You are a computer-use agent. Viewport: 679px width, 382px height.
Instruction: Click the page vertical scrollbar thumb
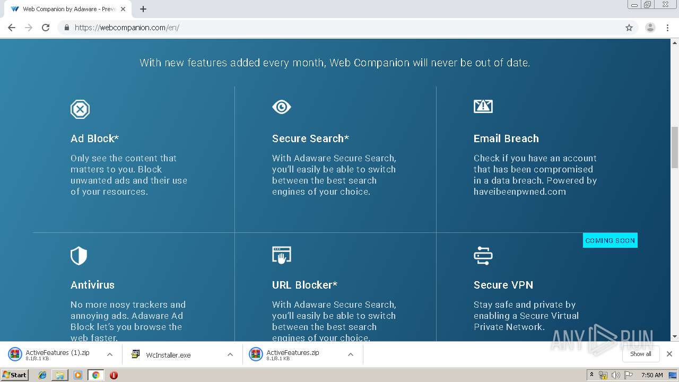coord(675,147)
